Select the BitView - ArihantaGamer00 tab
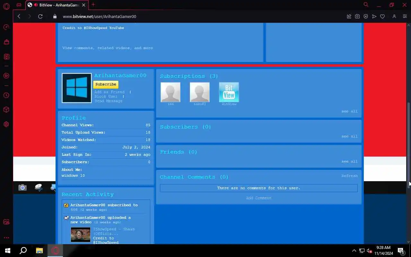Screen dimensions: 411x257 57,5
